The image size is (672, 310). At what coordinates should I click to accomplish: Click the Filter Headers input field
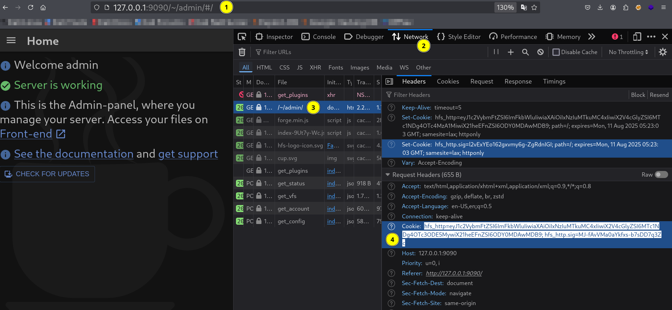tap(506, 95)
